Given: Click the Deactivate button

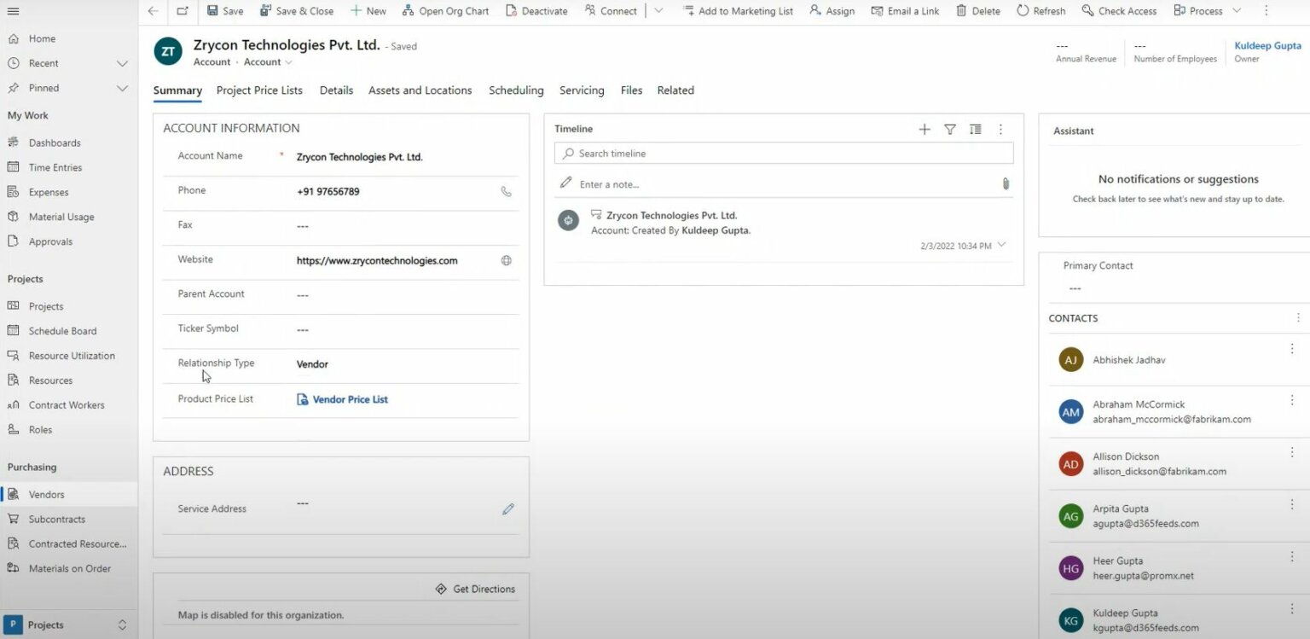Looking at the screenshot, I should (536, 11).
